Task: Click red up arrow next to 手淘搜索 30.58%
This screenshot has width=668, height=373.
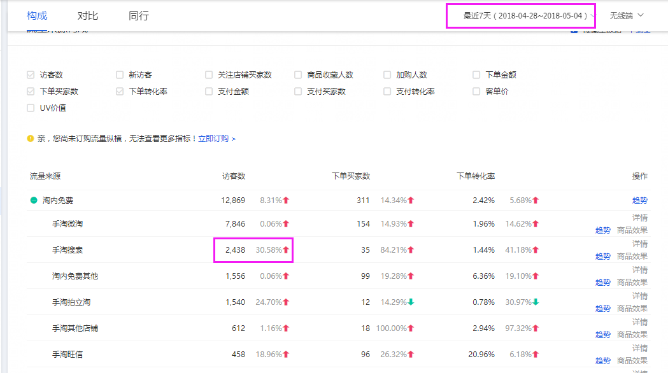Action: click(286, 250)
